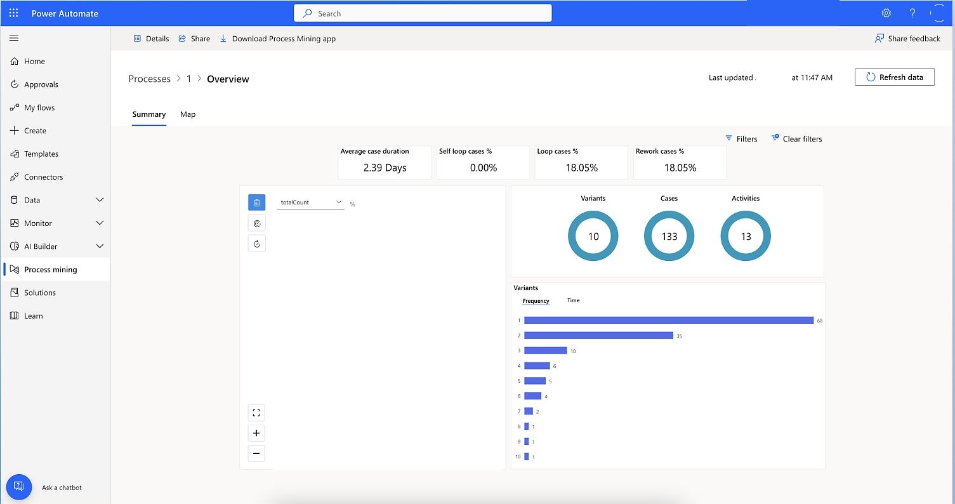Viewport: 955px width, 504px height.
Task: Click Share feedback link
Action: 907,39
